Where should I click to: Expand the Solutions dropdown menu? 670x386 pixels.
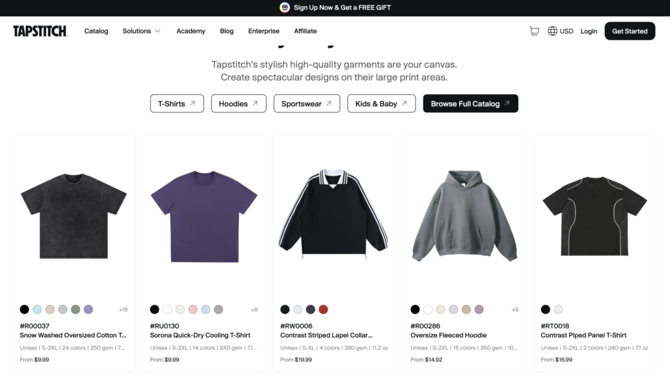click(141, 31)
